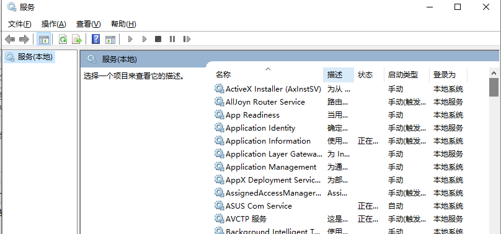Click the gear icon of ASUS Com Service

(219, 206)
